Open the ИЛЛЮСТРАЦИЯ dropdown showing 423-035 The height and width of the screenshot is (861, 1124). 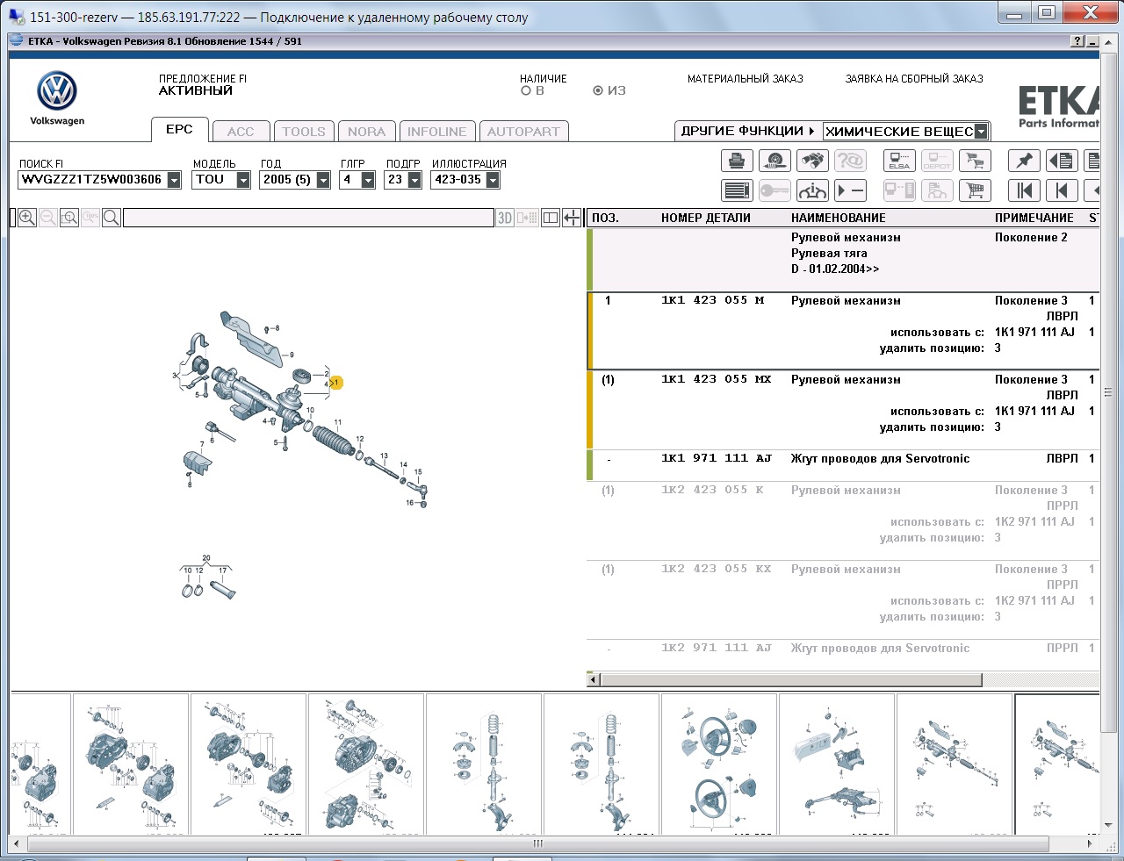tap(493, 180)
